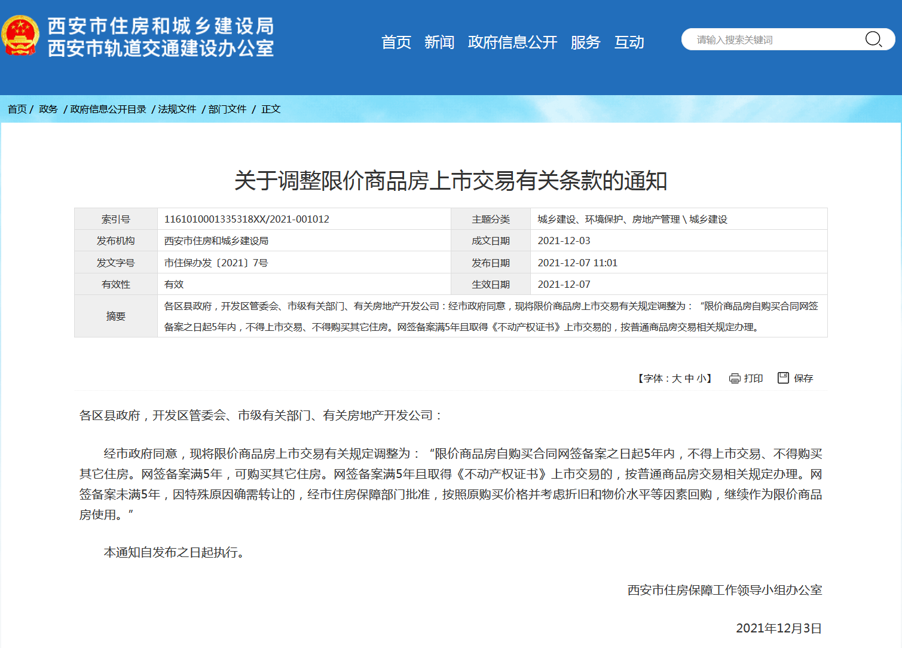
Task: Set font size to 大
Action: coord(677,378)
